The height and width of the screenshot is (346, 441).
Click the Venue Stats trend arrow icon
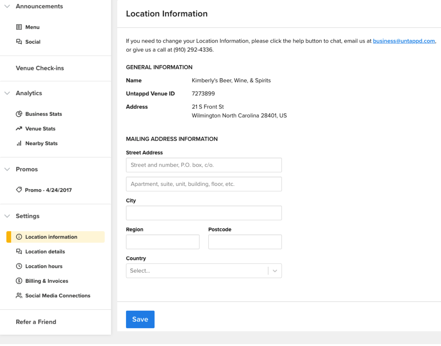[19, 128]
